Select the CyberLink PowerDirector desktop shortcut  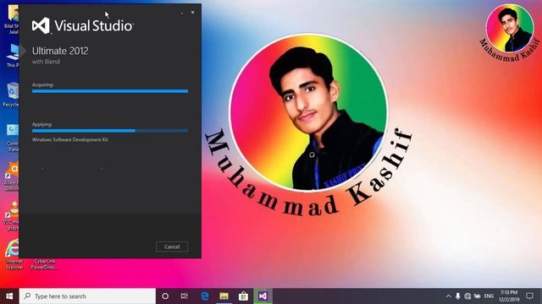click(x=44, y=264)
